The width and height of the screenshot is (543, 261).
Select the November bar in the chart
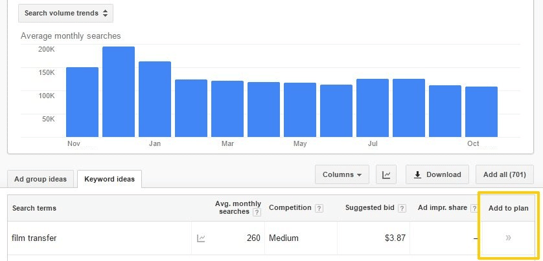[x=82, y=102]
